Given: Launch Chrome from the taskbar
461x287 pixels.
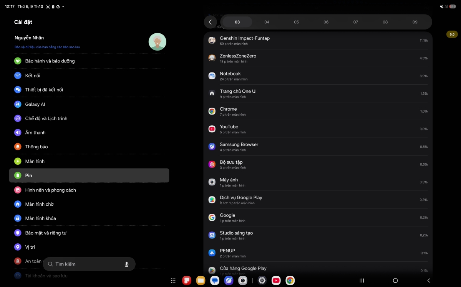Looking at the screenshot, I should [x=290, y=281].
